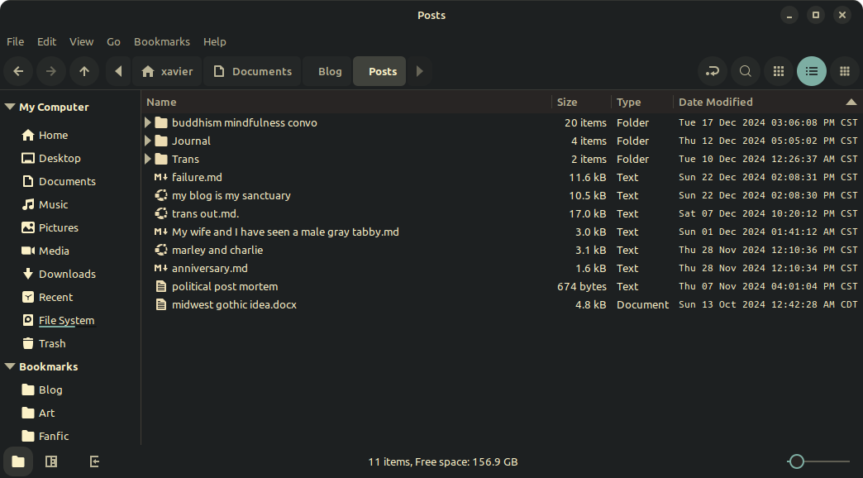Open the Art bookmark
This screenshot has width=863, height=478.
47,413
